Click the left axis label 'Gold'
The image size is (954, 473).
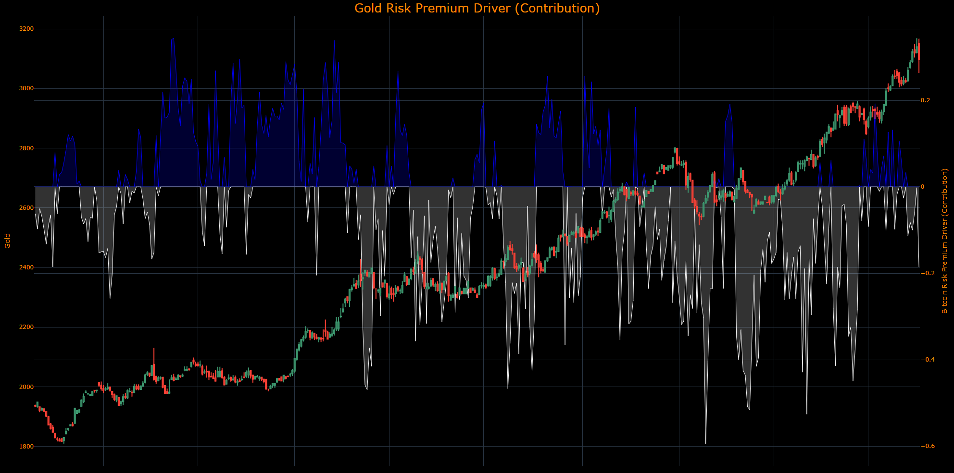coord(8,241)
